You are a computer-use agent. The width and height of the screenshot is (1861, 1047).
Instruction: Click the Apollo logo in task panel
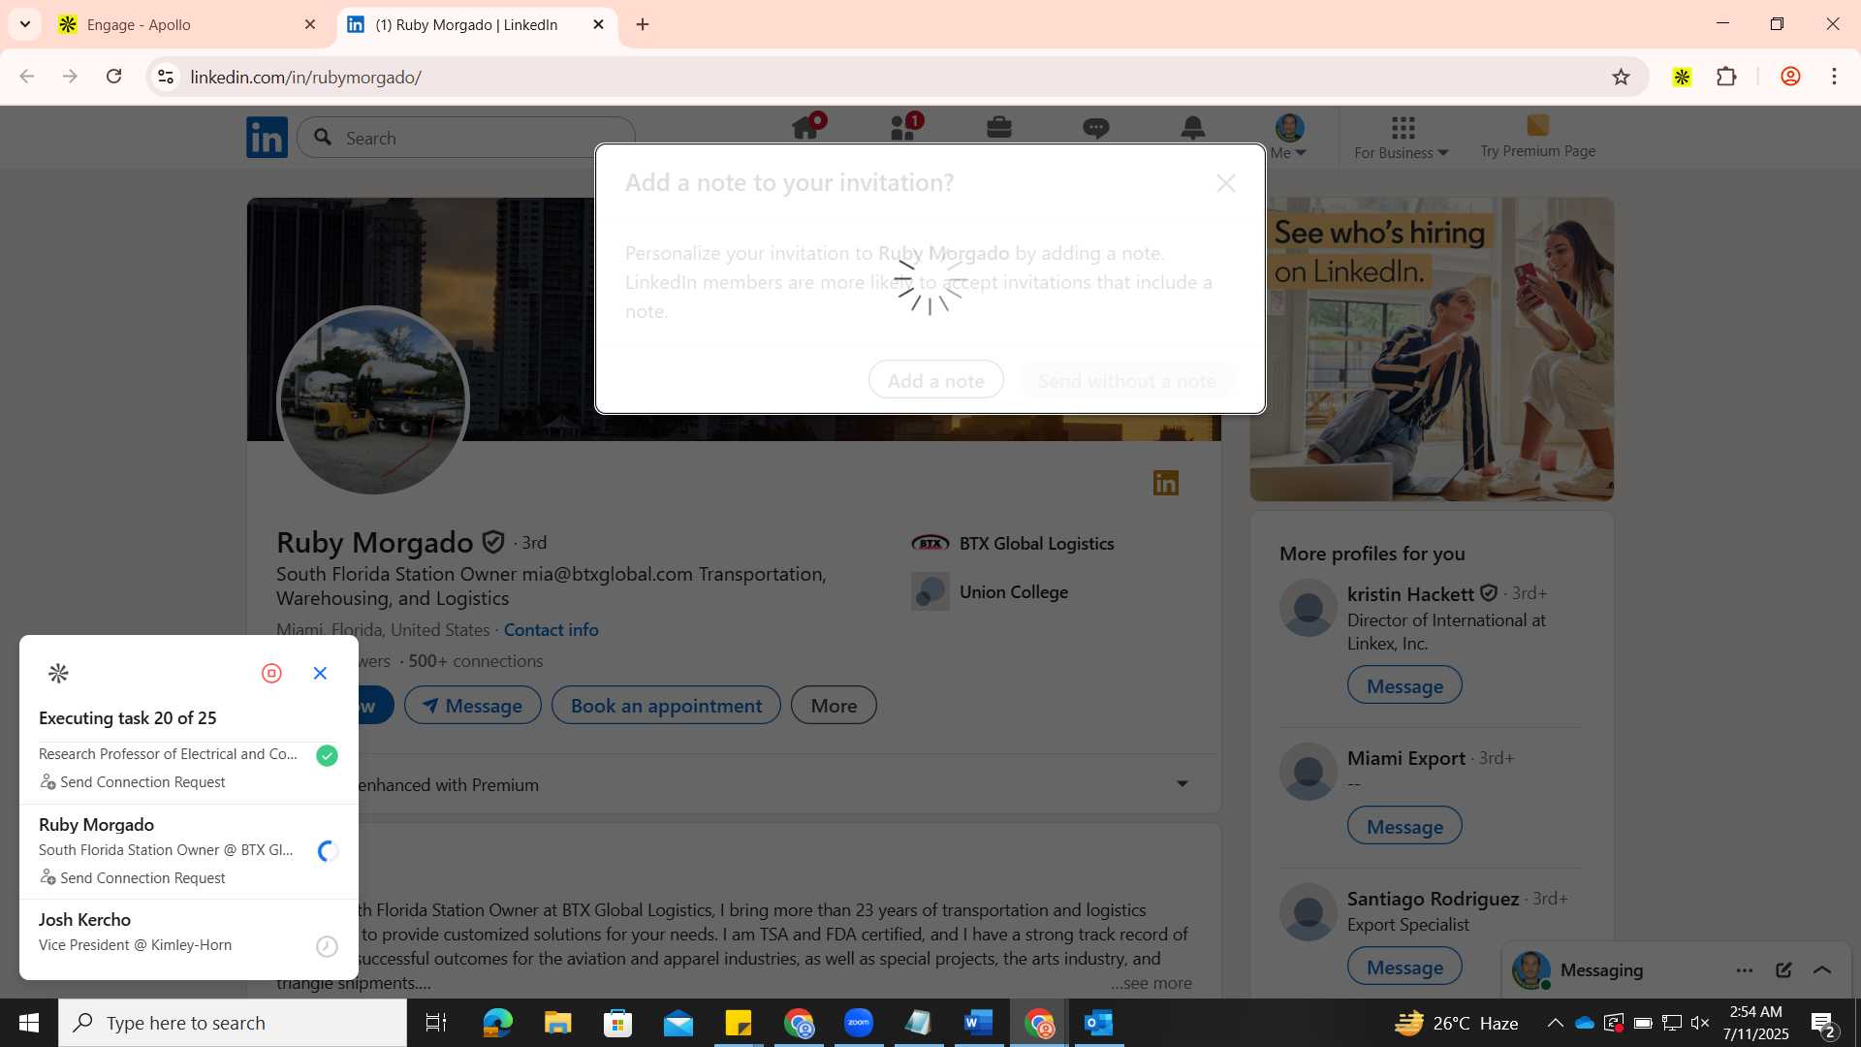58,673
